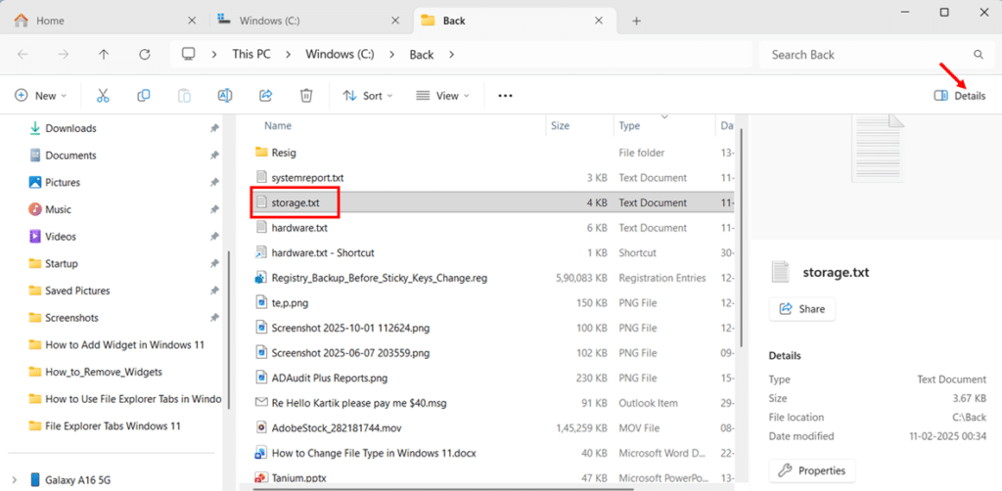Click the Copy icon in the toolbar
This screenshot has width=1002, height=491.
click(x=144, y=96)
